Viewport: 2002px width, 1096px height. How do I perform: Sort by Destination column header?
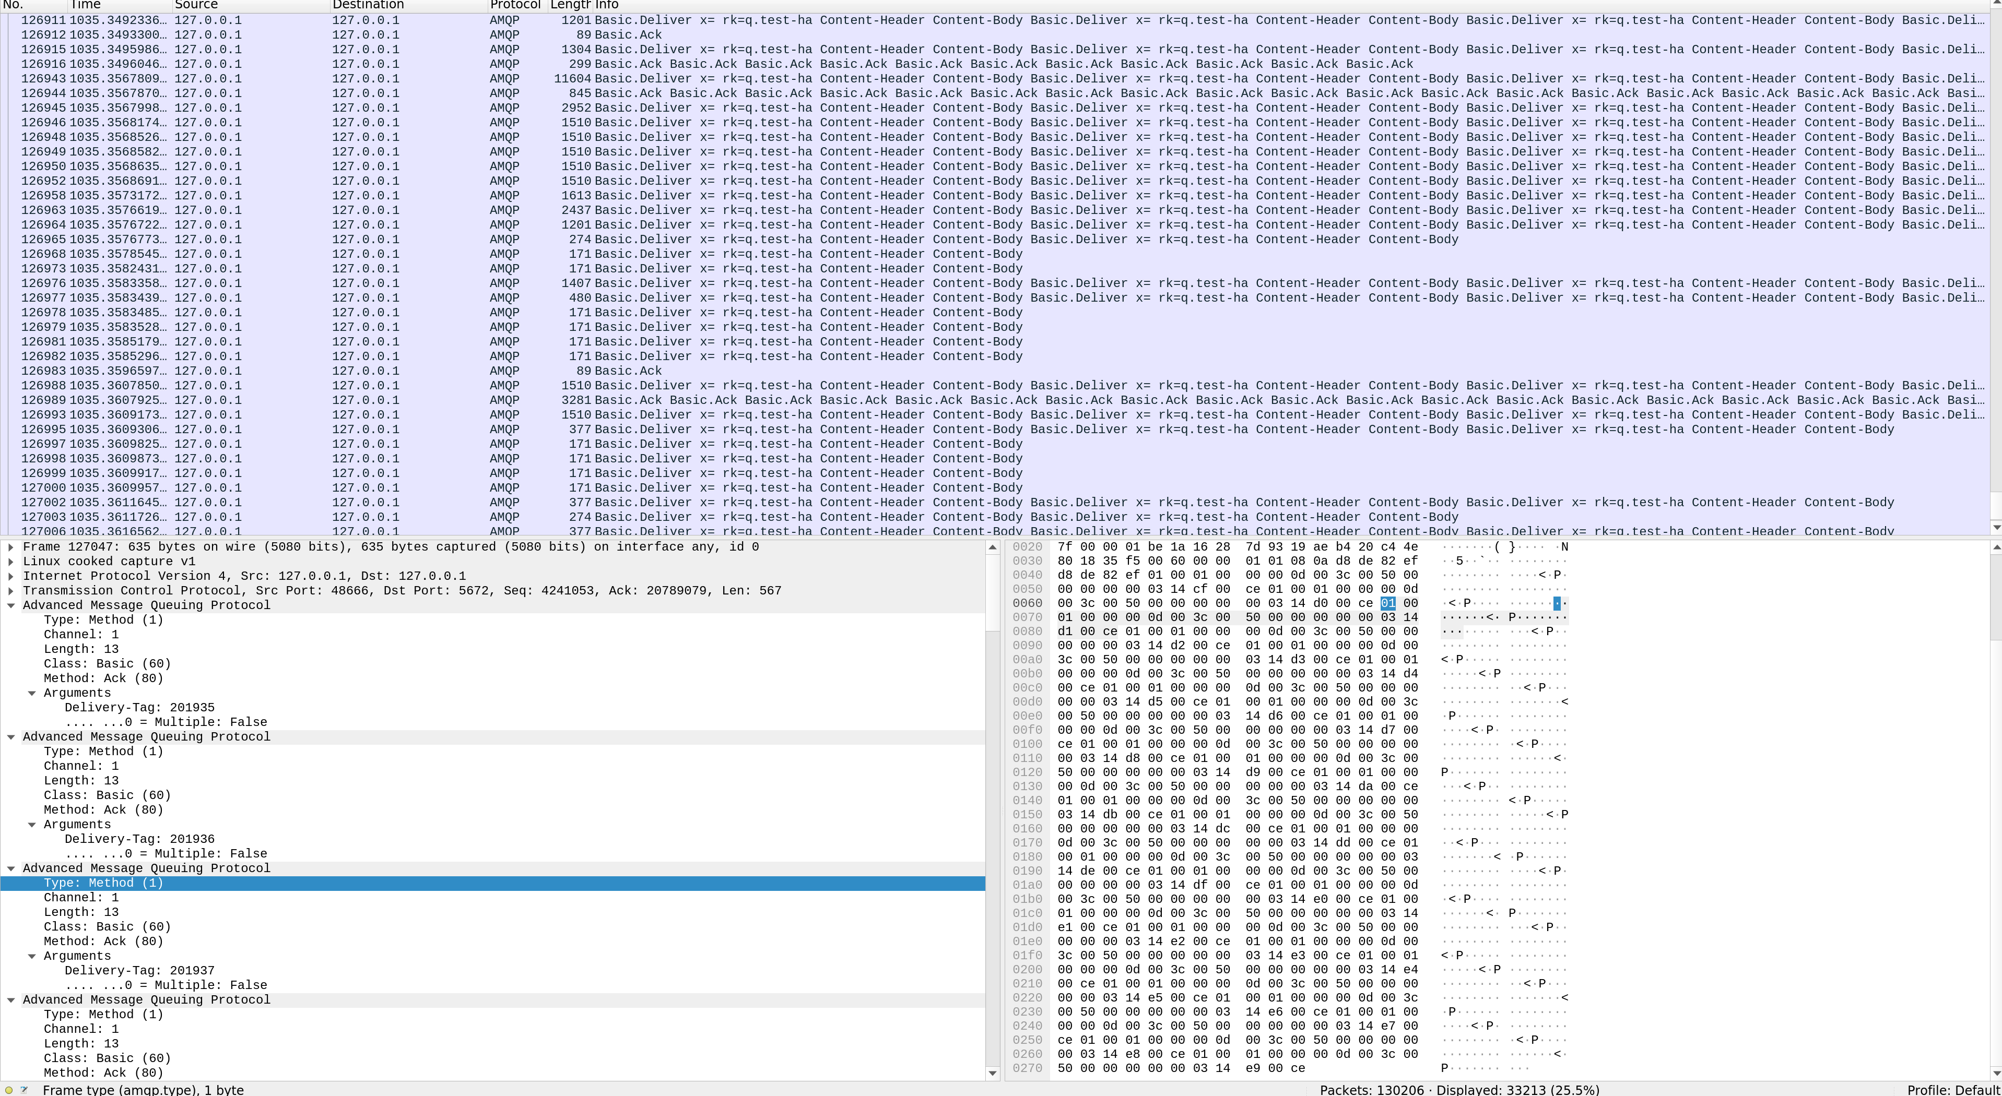pyautogui.click(x=368, y=5)
